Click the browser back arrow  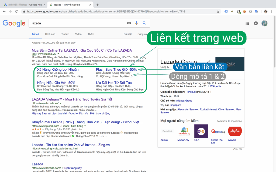(x=4, y=11)
